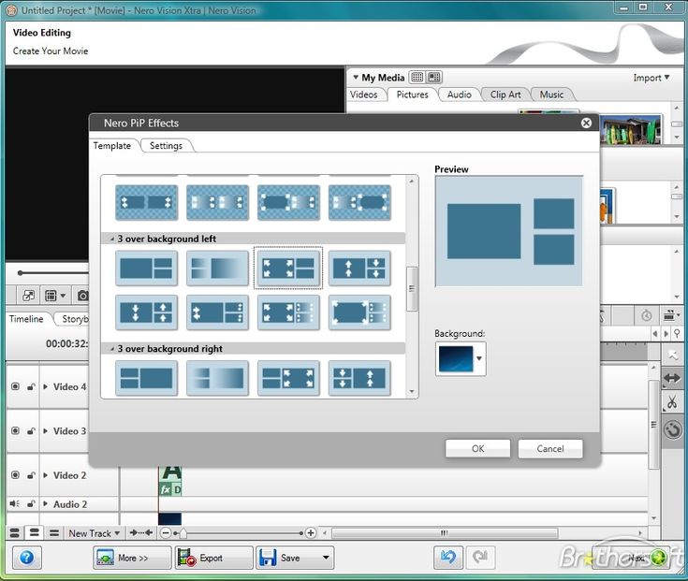The width and height of the screenshot is (688, 581).
Task: Click the timeline zoom out minus button
Action: 166,532
